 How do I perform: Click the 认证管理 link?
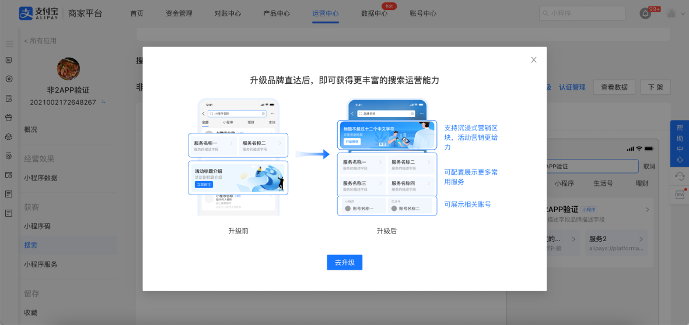572,87
